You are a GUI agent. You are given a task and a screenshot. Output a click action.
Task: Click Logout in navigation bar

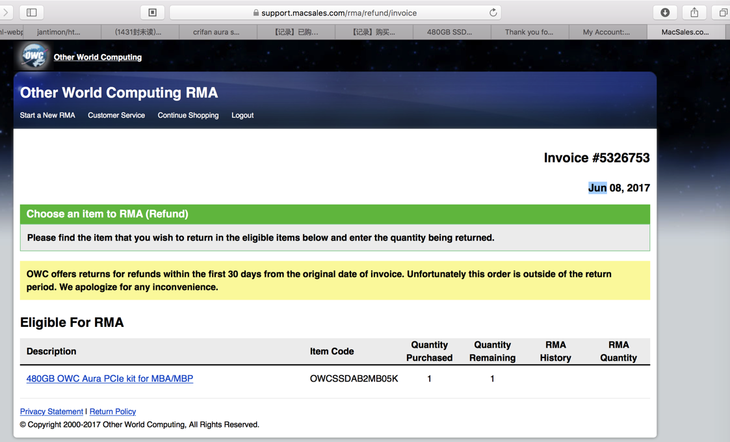click(242, 115)
